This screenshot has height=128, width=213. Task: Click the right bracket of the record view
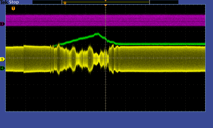tap(149, 2)
